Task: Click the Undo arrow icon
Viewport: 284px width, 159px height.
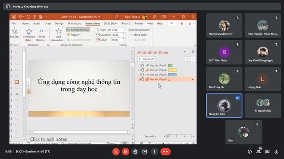Action: (20, 17)
